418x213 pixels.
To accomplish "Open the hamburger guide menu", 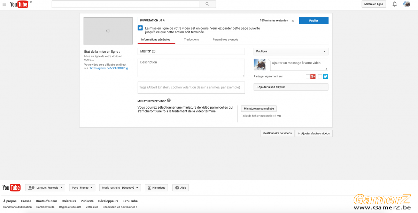I will tap(4, 4).
